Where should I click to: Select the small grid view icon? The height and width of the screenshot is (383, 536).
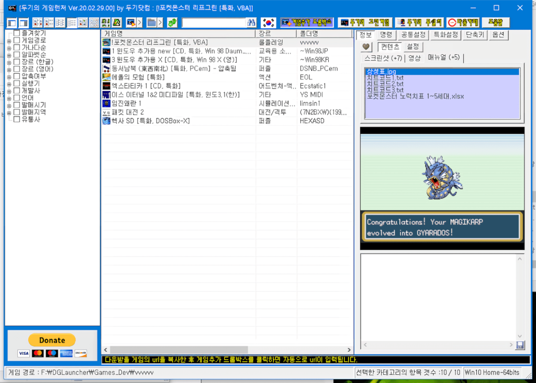click(94, 23)
